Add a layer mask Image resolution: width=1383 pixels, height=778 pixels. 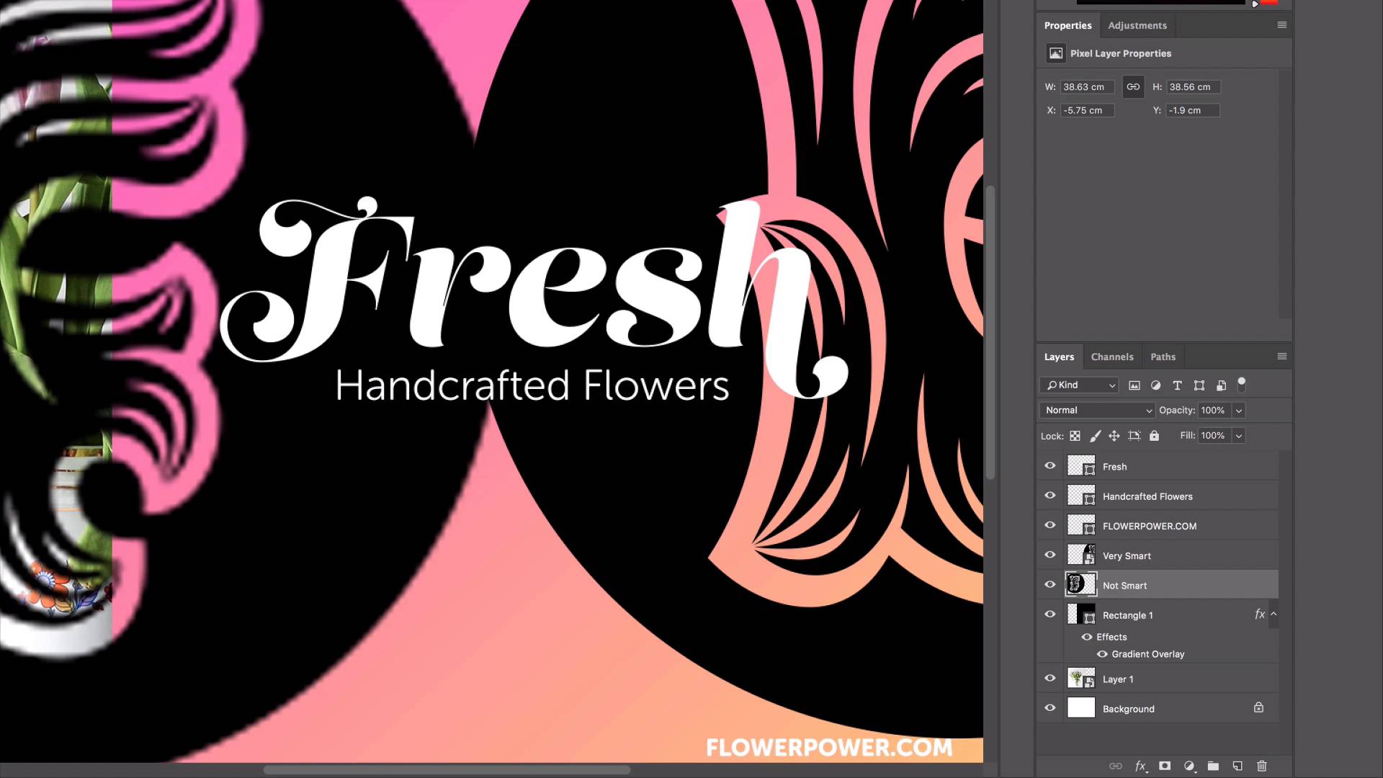(1165, 766)
